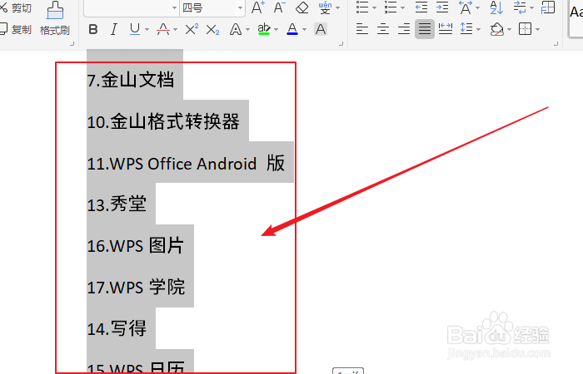Click the paragraph shading paint bucket

click(496, 29)
